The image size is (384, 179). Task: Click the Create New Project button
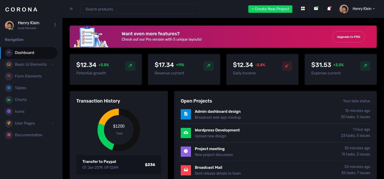click(x=270, y=9)
